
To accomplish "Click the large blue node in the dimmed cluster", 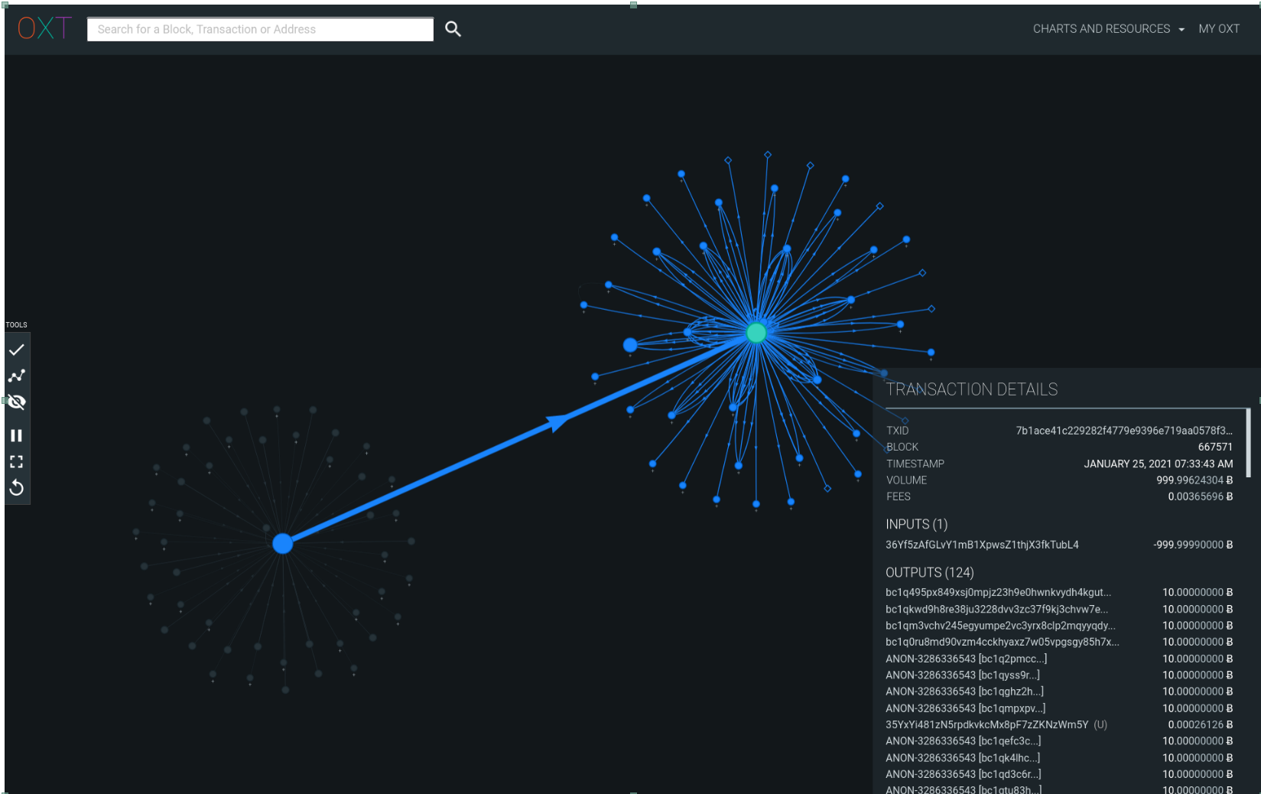I will [x=283, y=543].
